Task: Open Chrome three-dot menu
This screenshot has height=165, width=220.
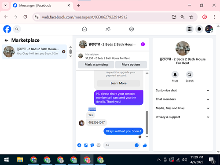Action: [x=214, y=17]
